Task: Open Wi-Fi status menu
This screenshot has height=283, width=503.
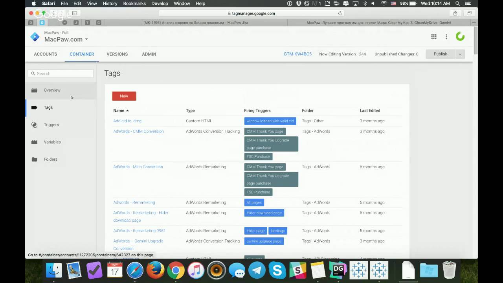Action: 384,4
